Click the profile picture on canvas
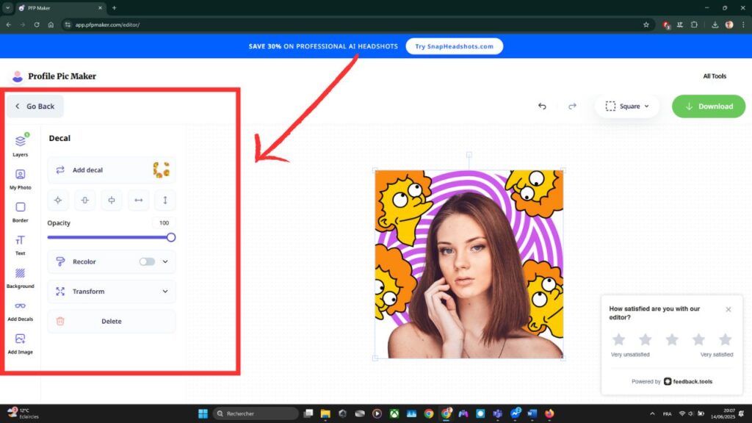Image resolution: width=752 pixels, height=423 pixels. point(469,264)
